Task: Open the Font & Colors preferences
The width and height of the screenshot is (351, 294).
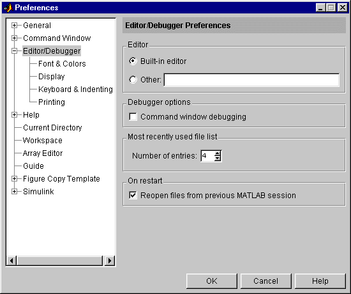Action: pyautogui.click(x=62, y=64)
